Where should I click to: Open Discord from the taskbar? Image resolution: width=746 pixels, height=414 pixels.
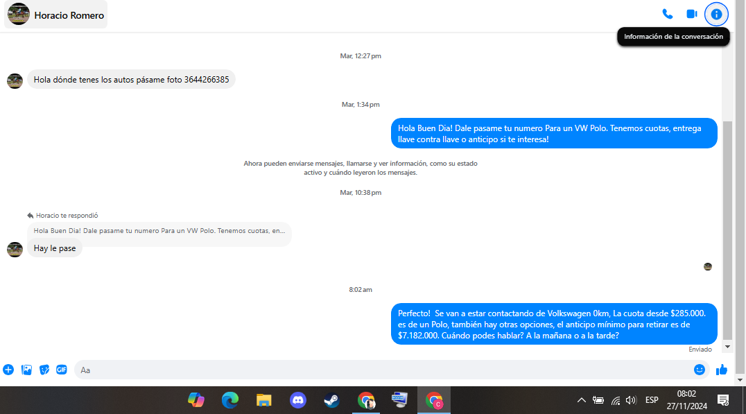click(298, 400)
